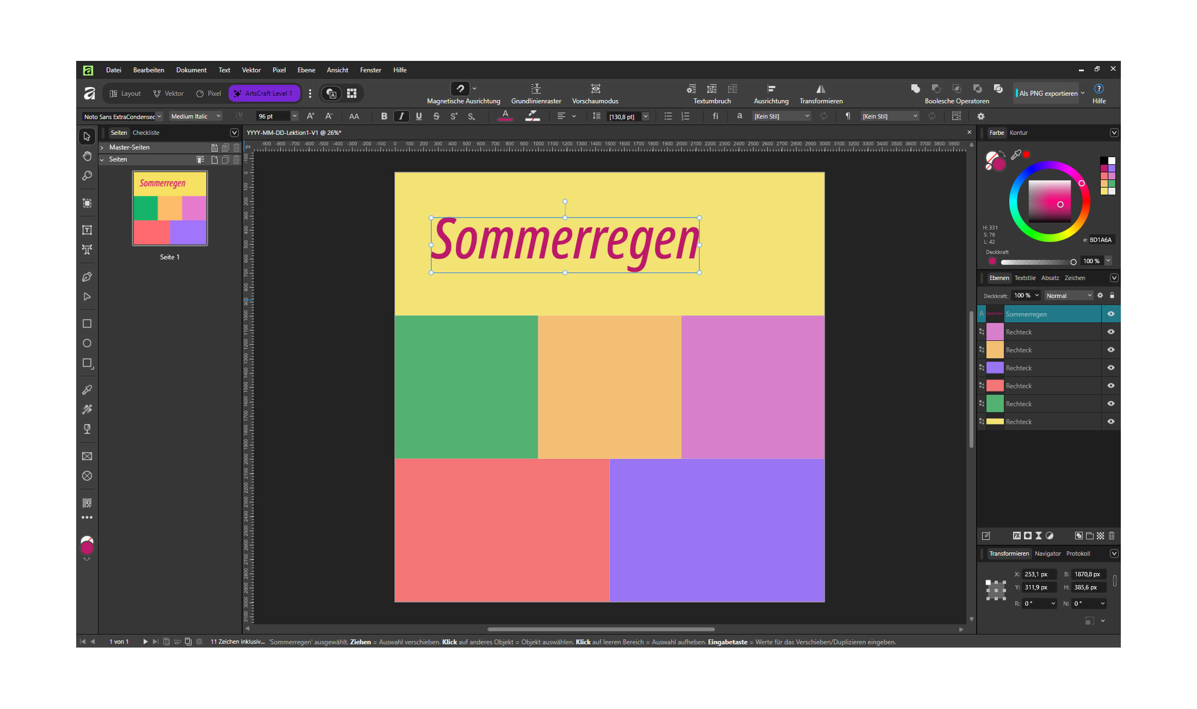The height and width of the screenshot is (709, 1197).
Task: Toggle italic text formatting
Action: [x=402, y=116]
